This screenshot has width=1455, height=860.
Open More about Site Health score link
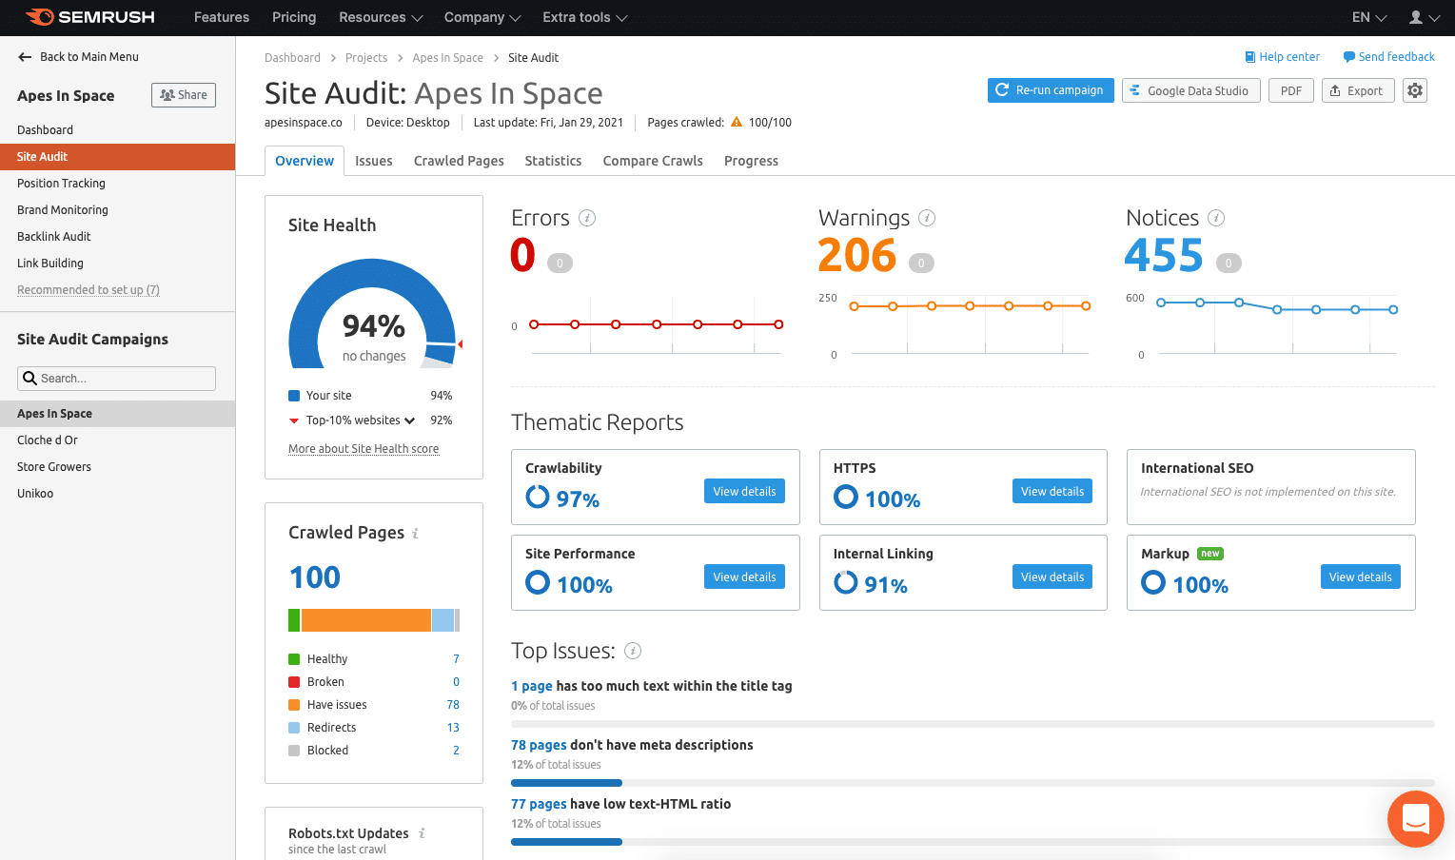click(x=364, y=449)
